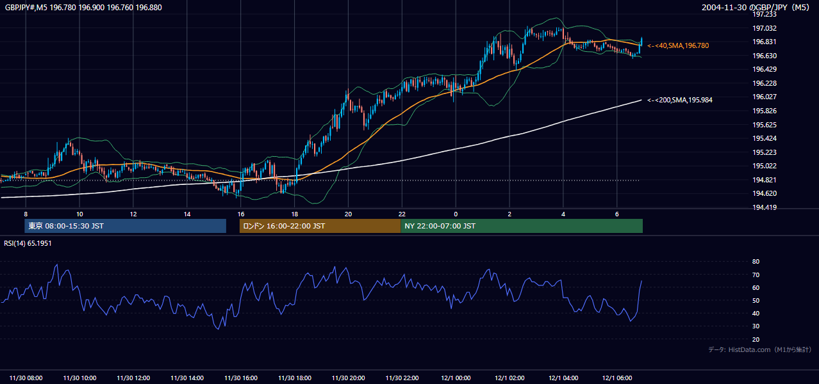The height and width of the screenshot is (384, 819).
Task: Click price axis label 195.826
Action: 765,111
